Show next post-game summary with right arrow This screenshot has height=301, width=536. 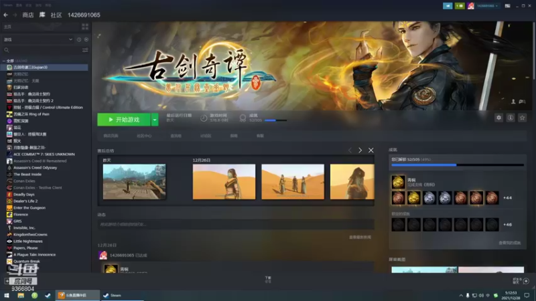[x=360, y=150]
